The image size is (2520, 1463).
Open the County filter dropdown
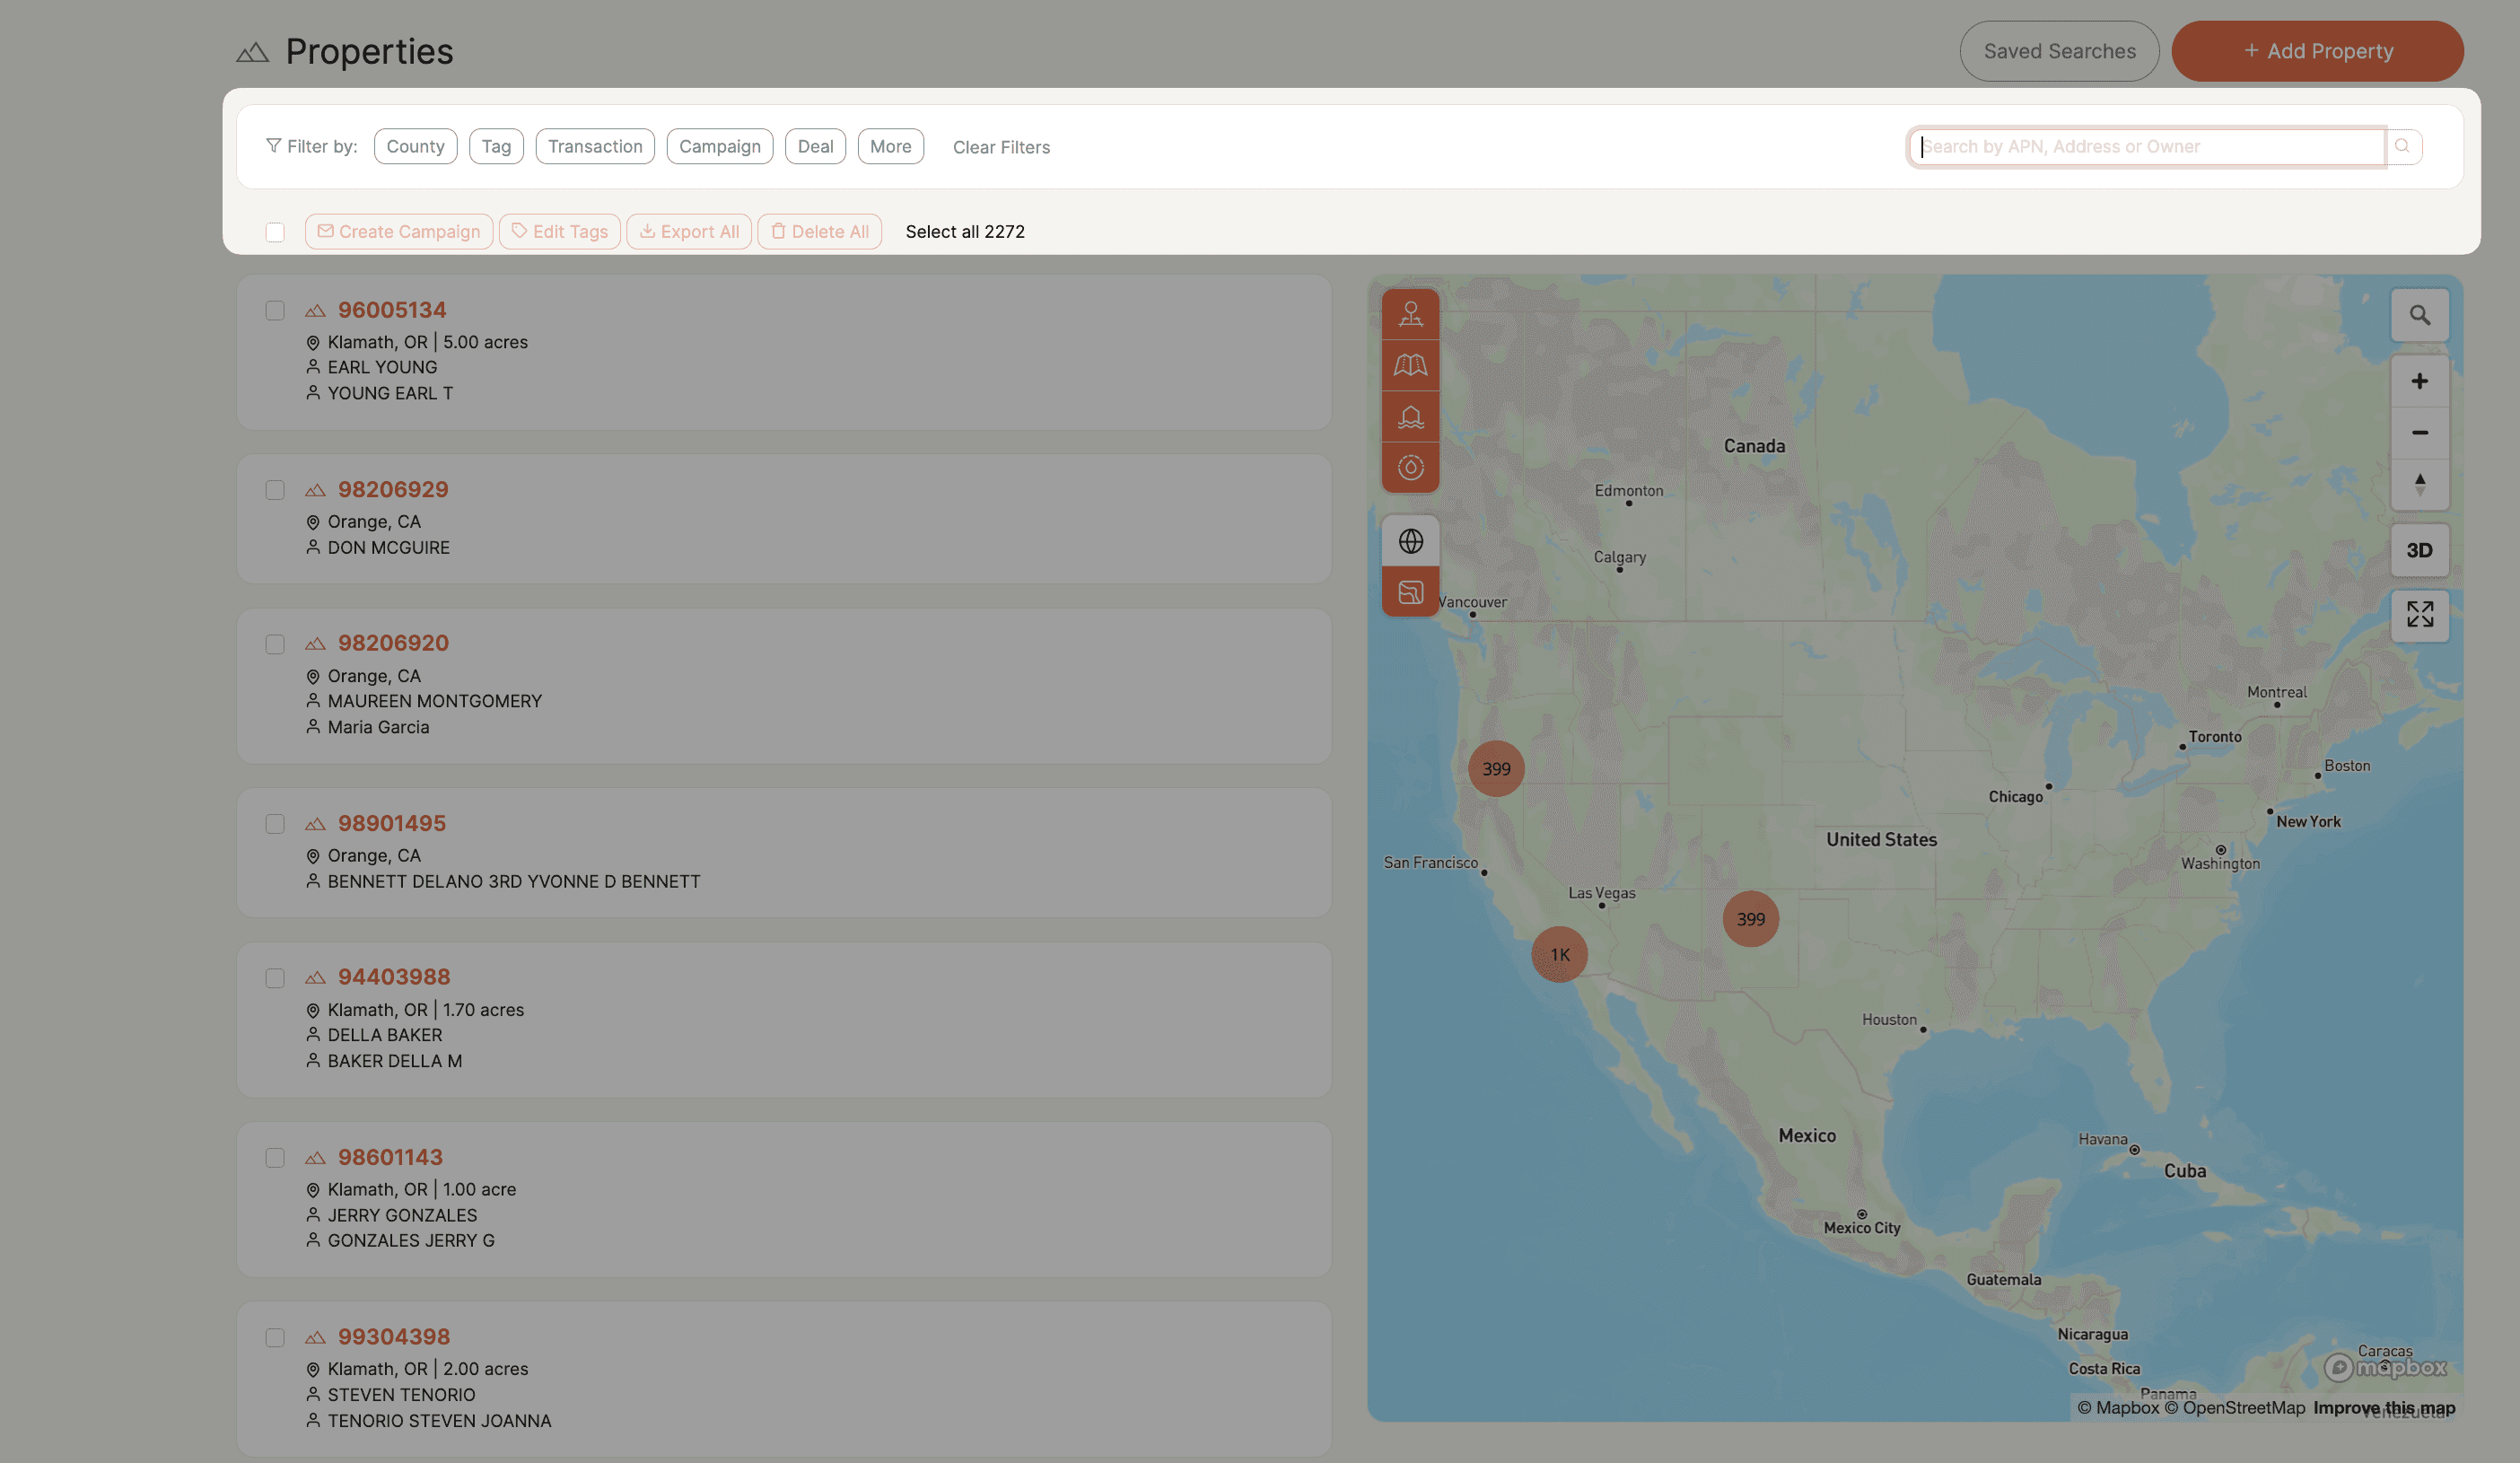(x=415, y=146)
